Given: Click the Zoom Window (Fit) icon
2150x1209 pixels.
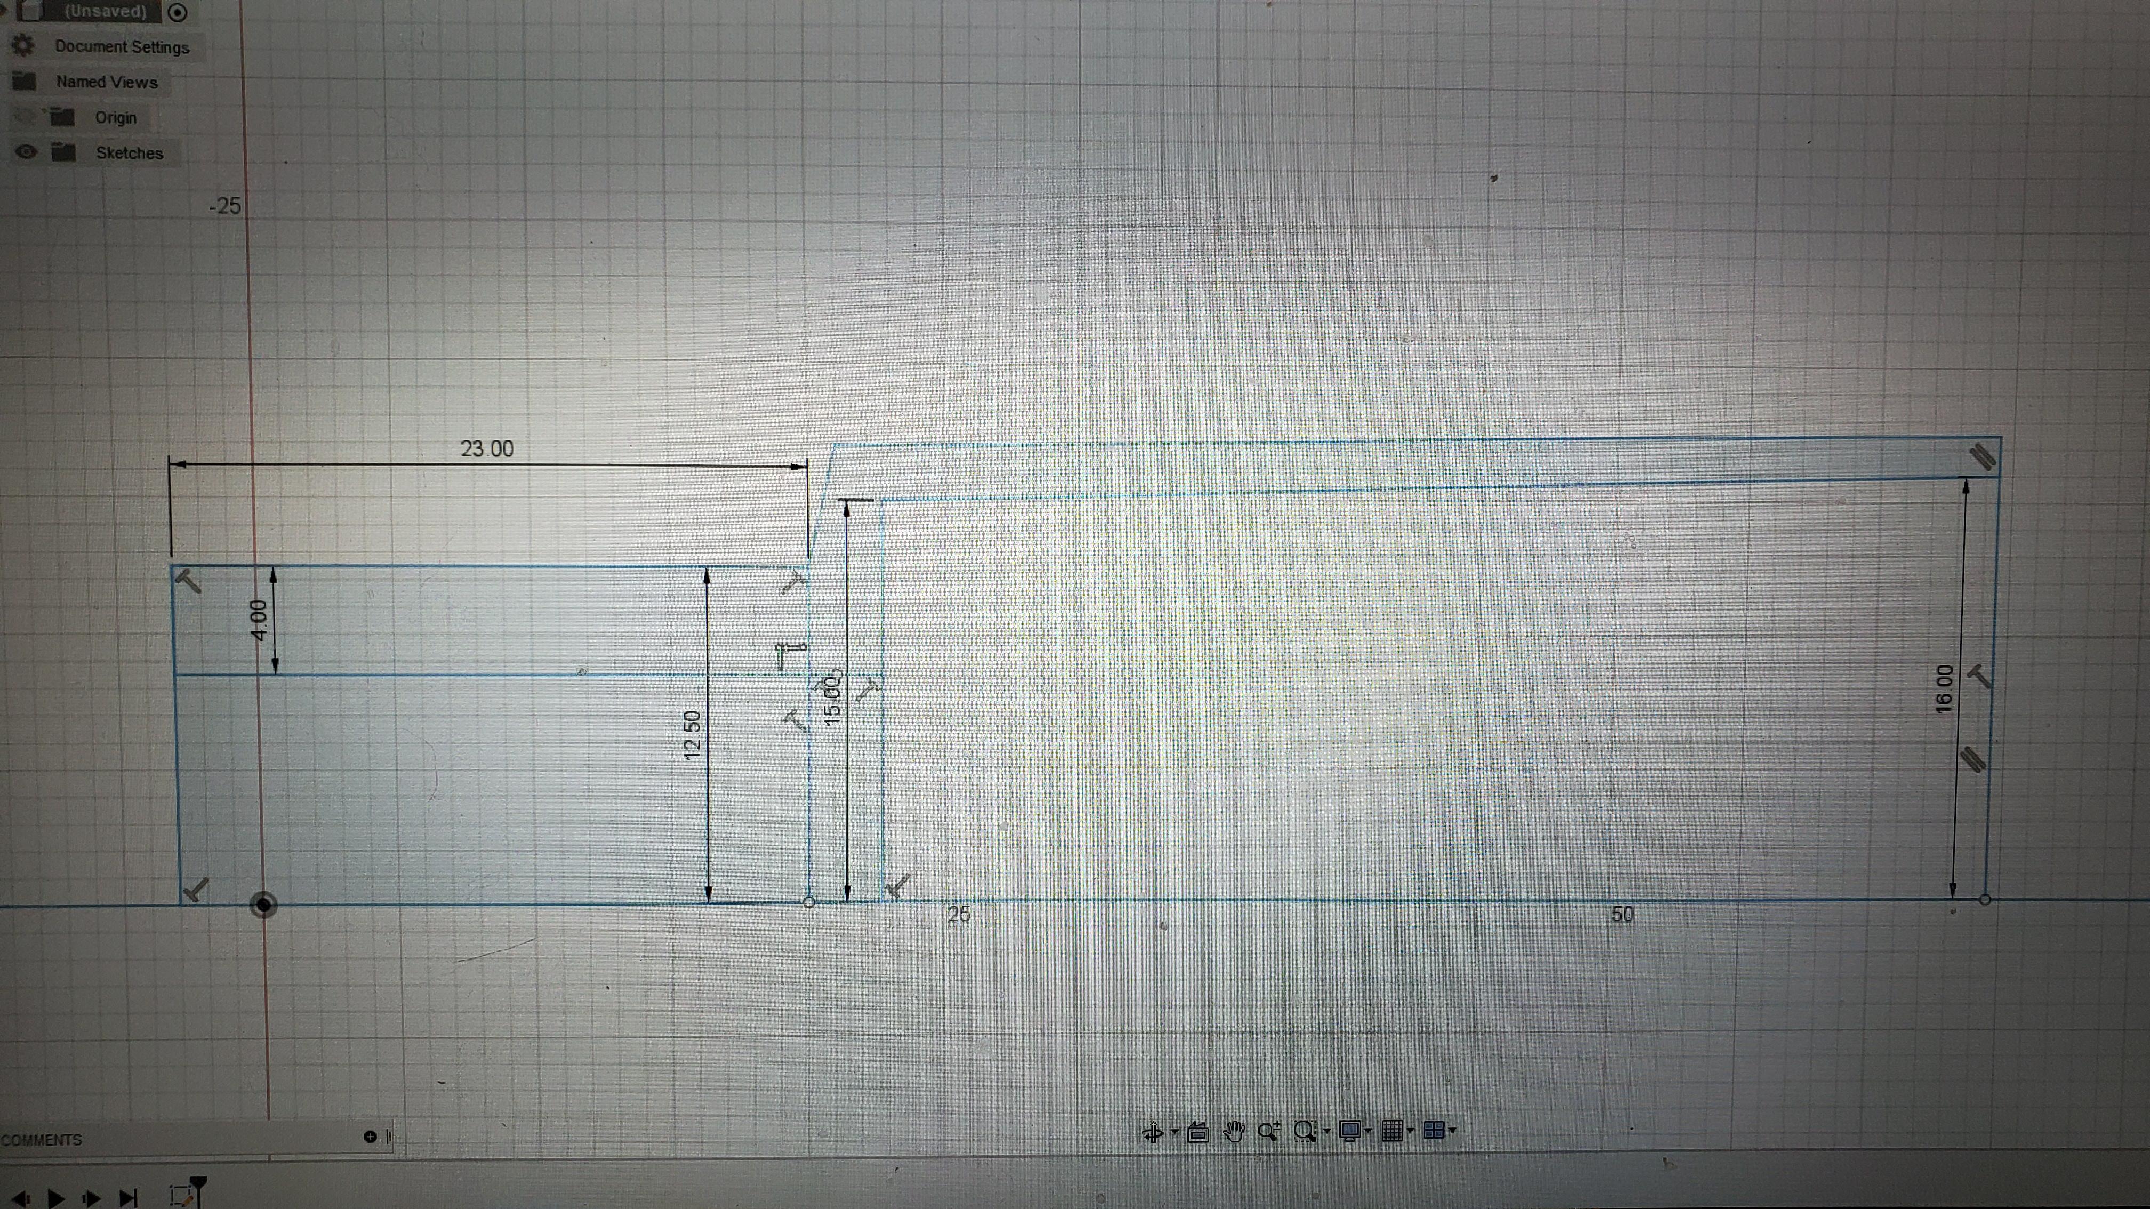Looking at the screenshot, I should (x=1304, y=1131).
